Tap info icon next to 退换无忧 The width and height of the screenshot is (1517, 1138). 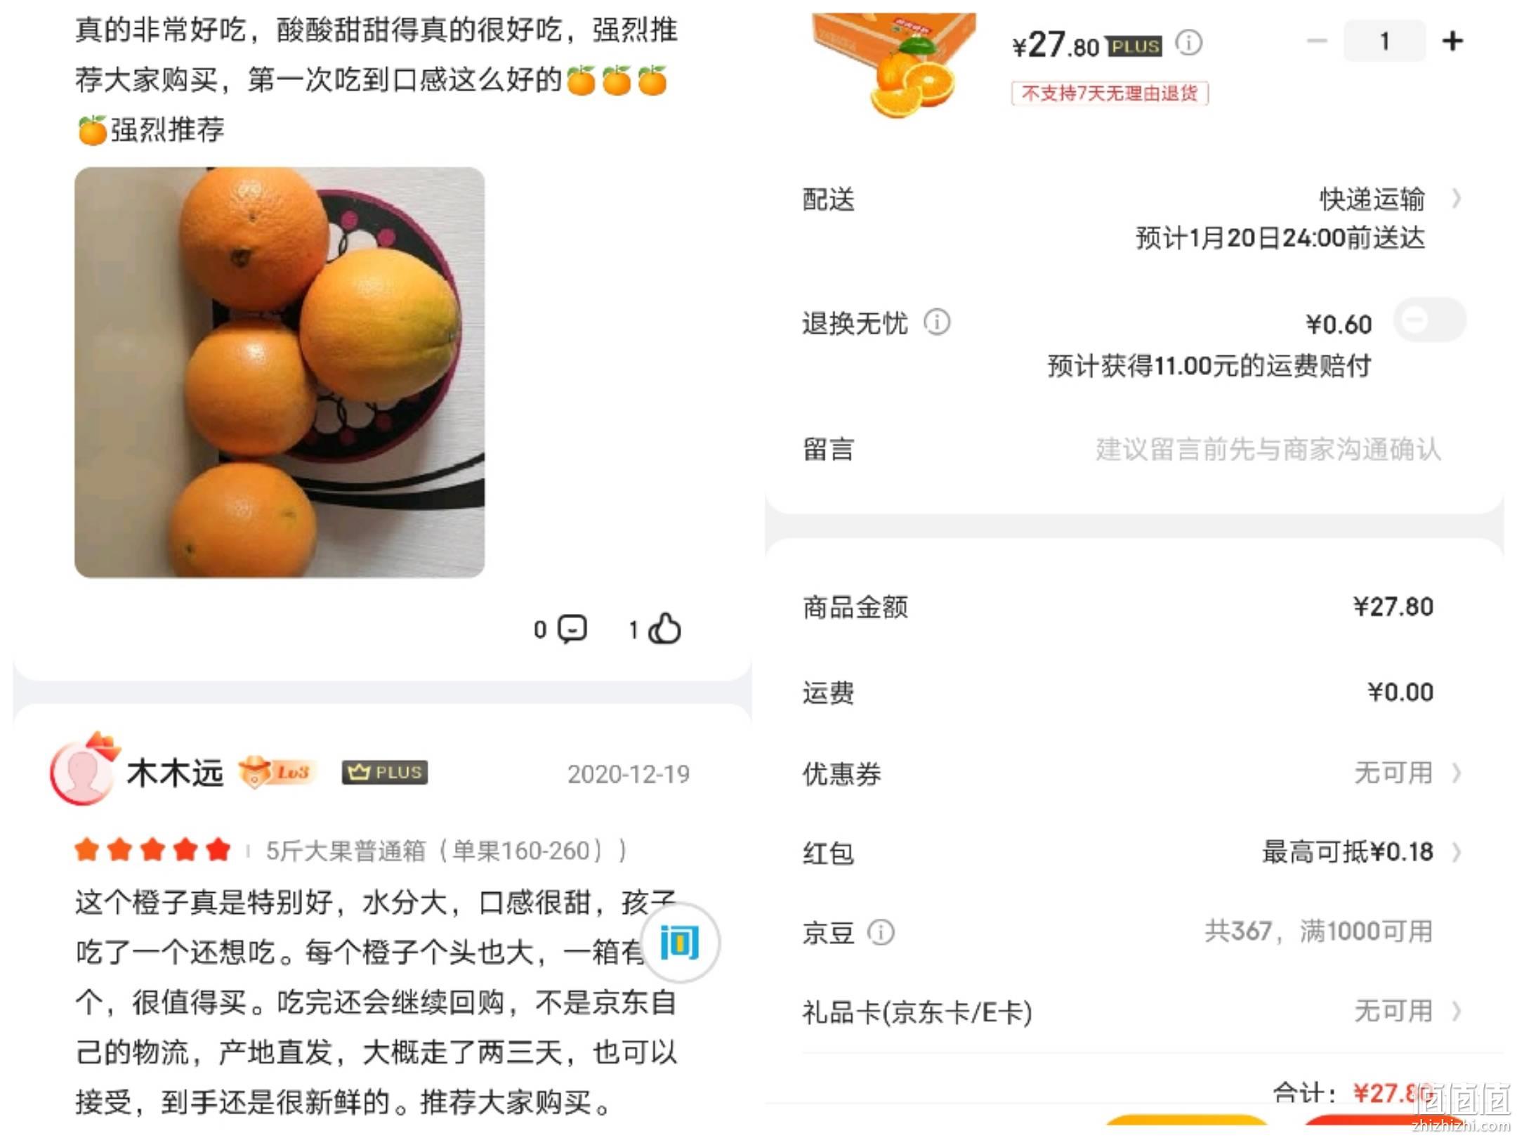[937, 322]
